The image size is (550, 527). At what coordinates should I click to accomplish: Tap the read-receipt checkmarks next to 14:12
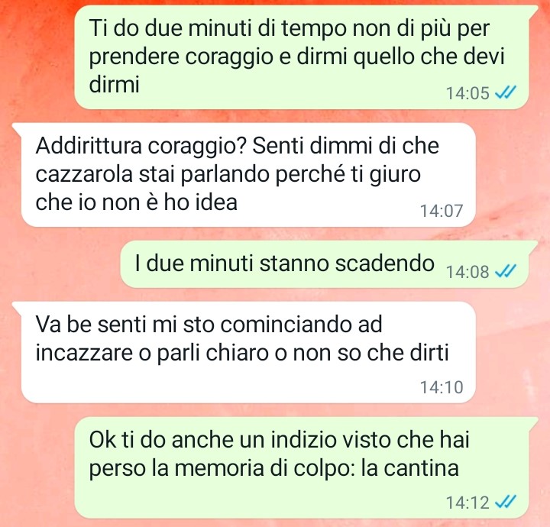pyautogui.click(x=506, y=502)
